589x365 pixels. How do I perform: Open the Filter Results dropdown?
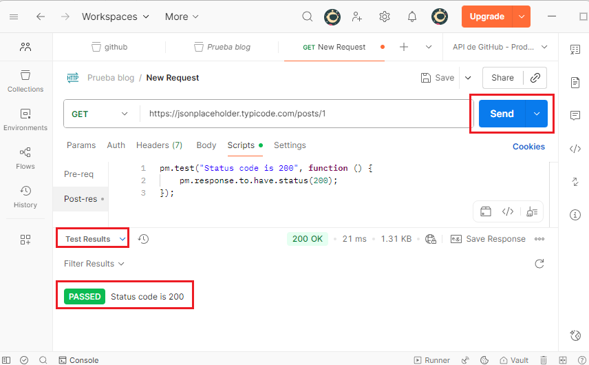[94, 264]
